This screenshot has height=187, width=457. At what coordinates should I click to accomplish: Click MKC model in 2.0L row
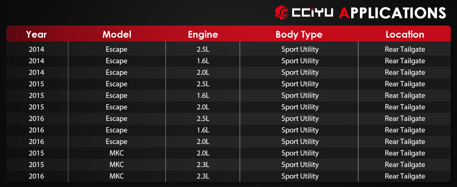[117, 153]
